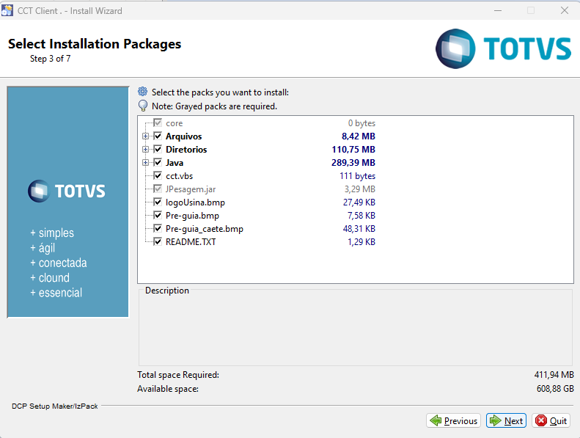The width and height of the screenshot is (580, 438).
Task: Click the green arrow icon on Previous
Action: 436,420
